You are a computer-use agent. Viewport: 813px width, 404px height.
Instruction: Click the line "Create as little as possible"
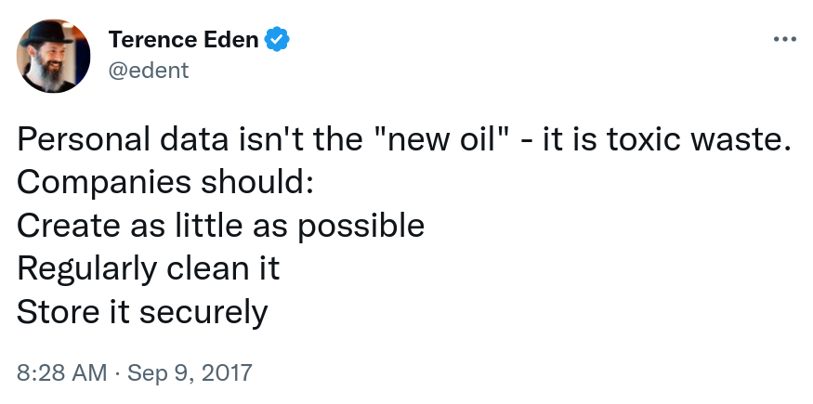(x=220, y=225)
